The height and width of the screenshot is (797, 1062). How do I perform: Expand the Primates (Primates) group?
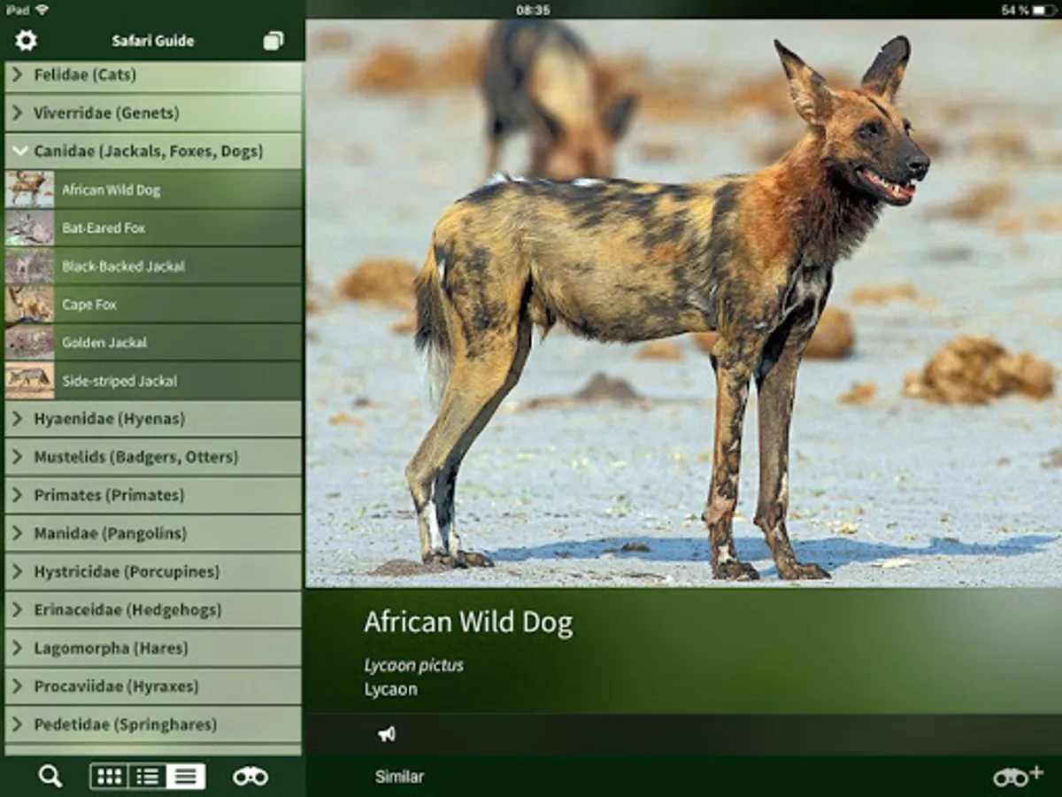(153, 495)
